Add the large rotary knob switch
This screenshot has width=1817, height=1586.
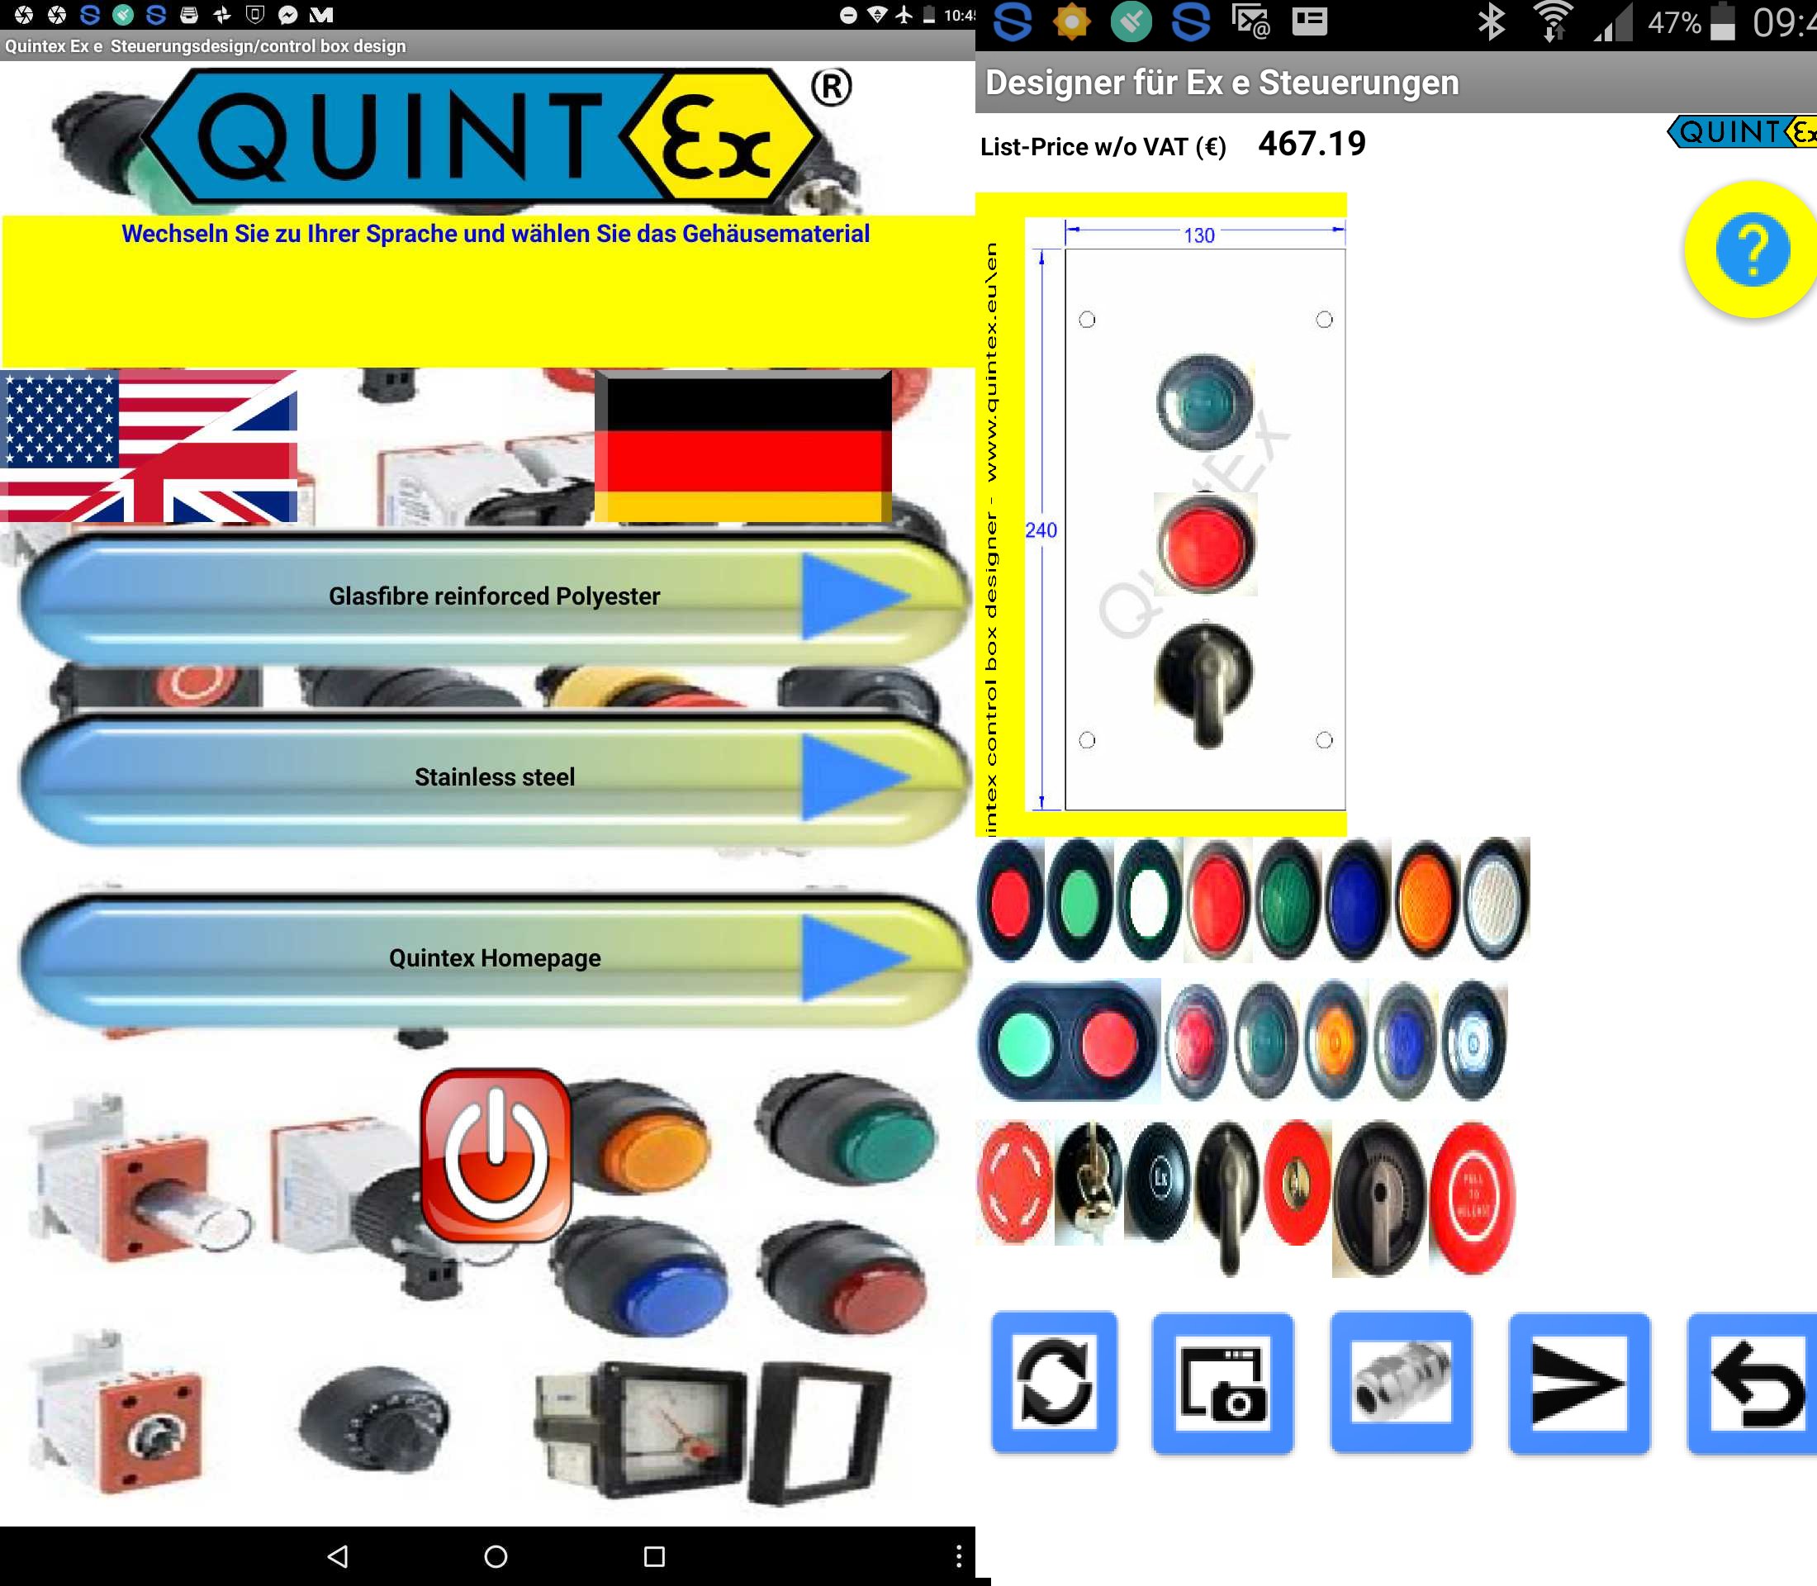point(1379,1199)
